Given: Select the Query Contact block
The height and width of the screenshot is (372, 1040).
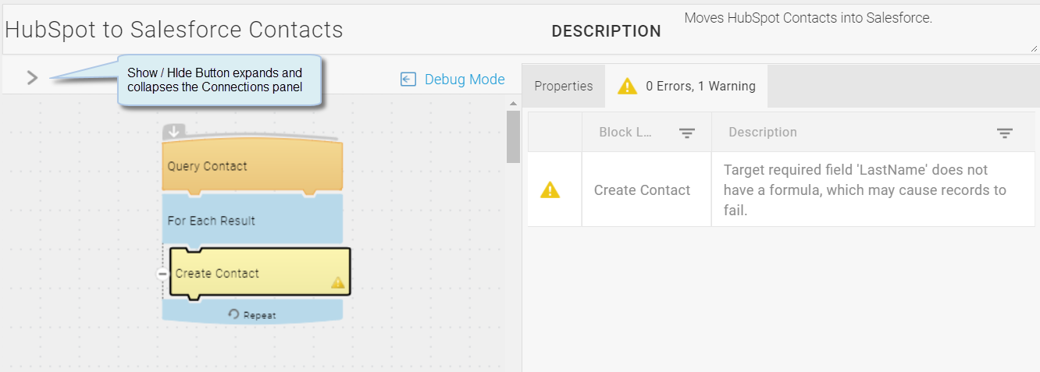Looking at the screenshot, I should pyautogui.click(x=252, y=166).
